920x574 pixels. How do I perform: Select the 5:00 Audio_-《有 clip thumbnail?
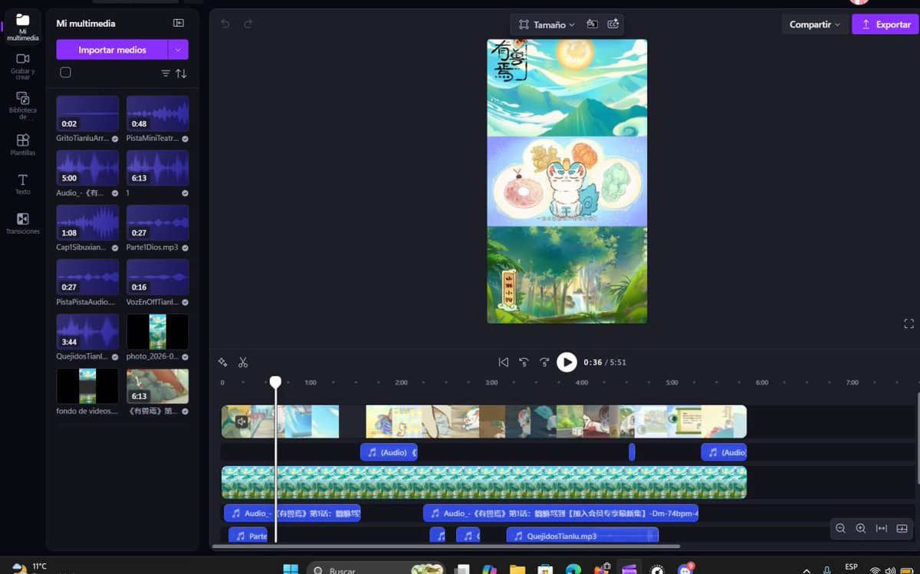(x=87, y=168)
